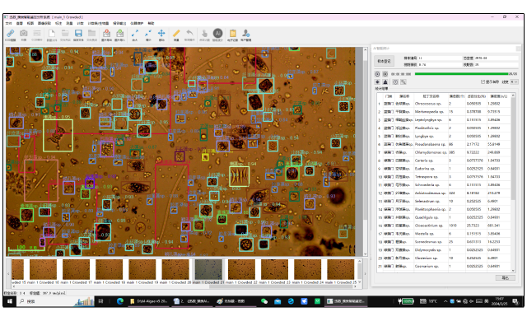Viewport: 527px width, 321px height.
Task: Select the yellow ruler measure tool
Action: (176, 33)
